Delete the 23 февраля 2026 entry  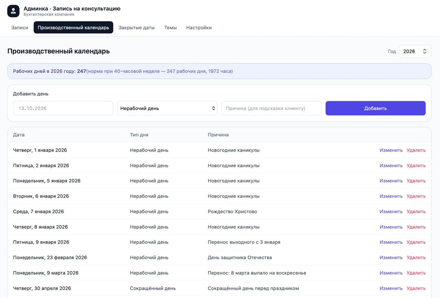[x=416, y=257]
